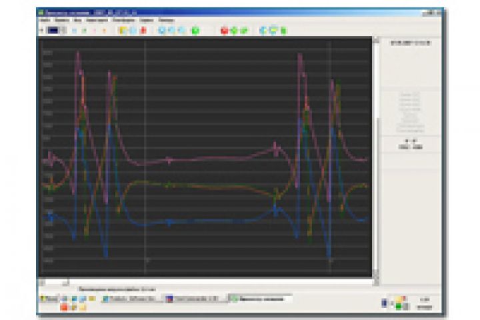The image size is (480, 320).
Task: Select the small pink square toolbar button
Action: click(x=94, y=31)
